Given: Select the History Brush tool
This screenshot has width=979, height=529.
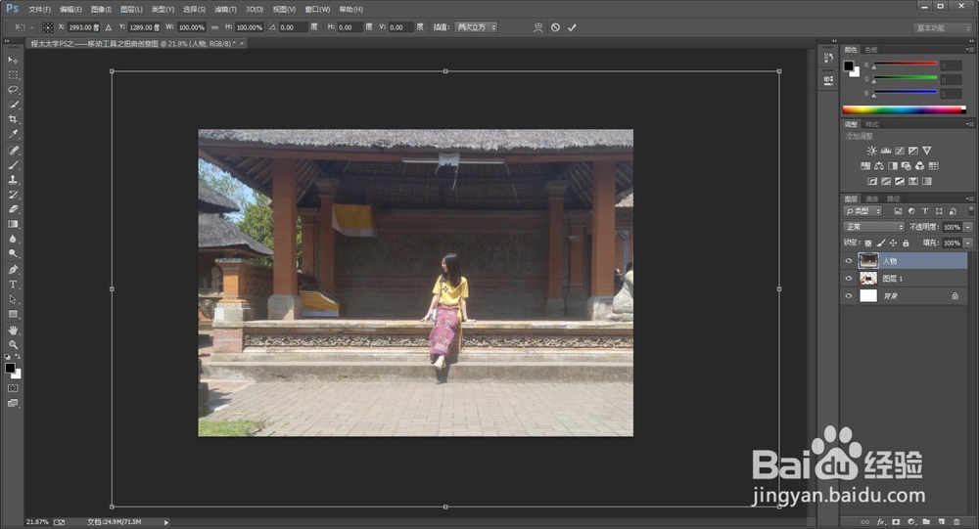Looking at the screenshot, I should click(13, 195).
